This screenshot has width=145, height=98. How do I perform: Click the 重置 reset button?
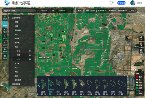(x=79, y=11)
